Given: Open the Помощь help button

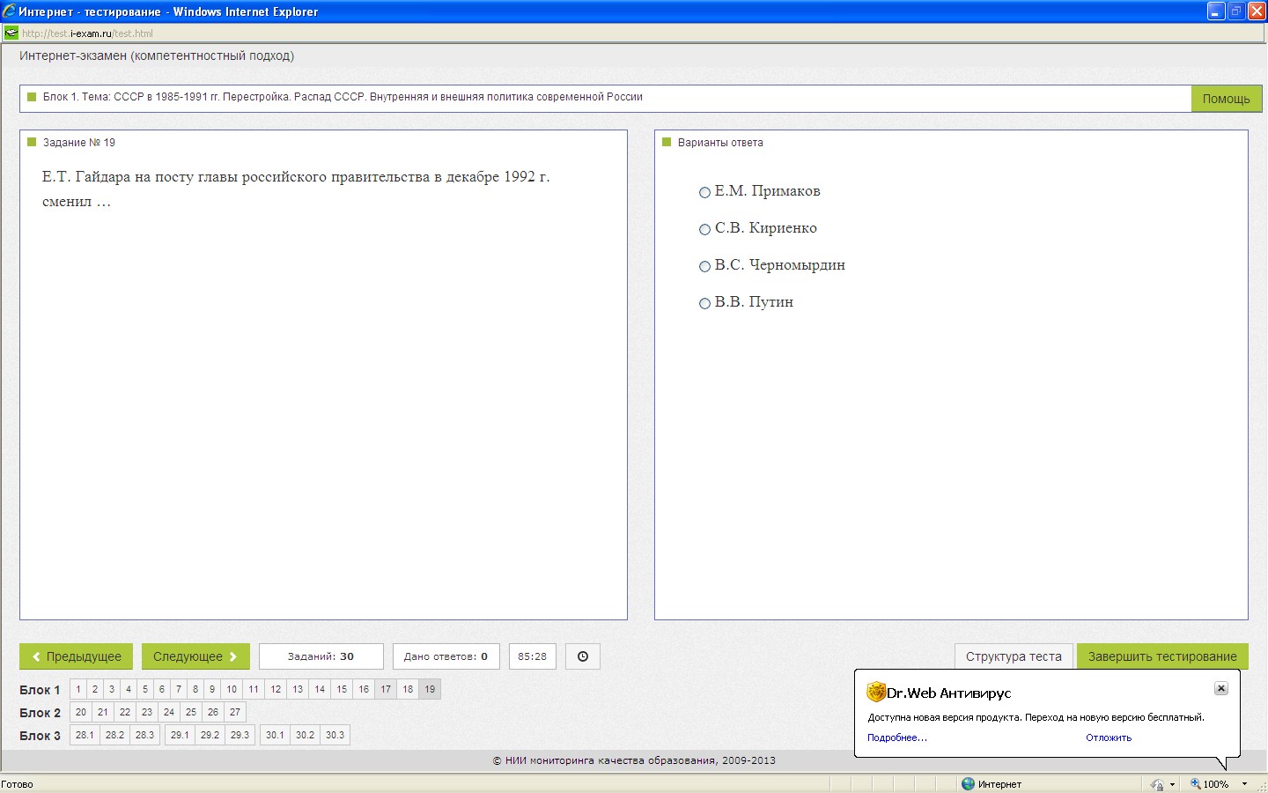Looking at the screenshot, I should tap(1226, 99).
